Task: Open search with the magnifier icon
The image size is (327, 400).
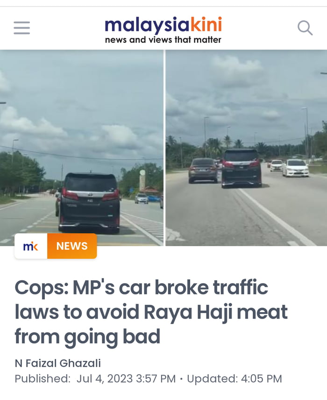Action: click(305, 28)
